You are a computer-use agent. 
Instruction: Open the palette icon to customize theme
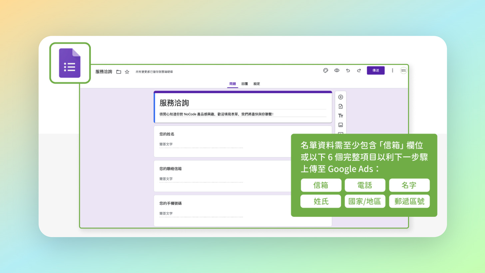326,70
